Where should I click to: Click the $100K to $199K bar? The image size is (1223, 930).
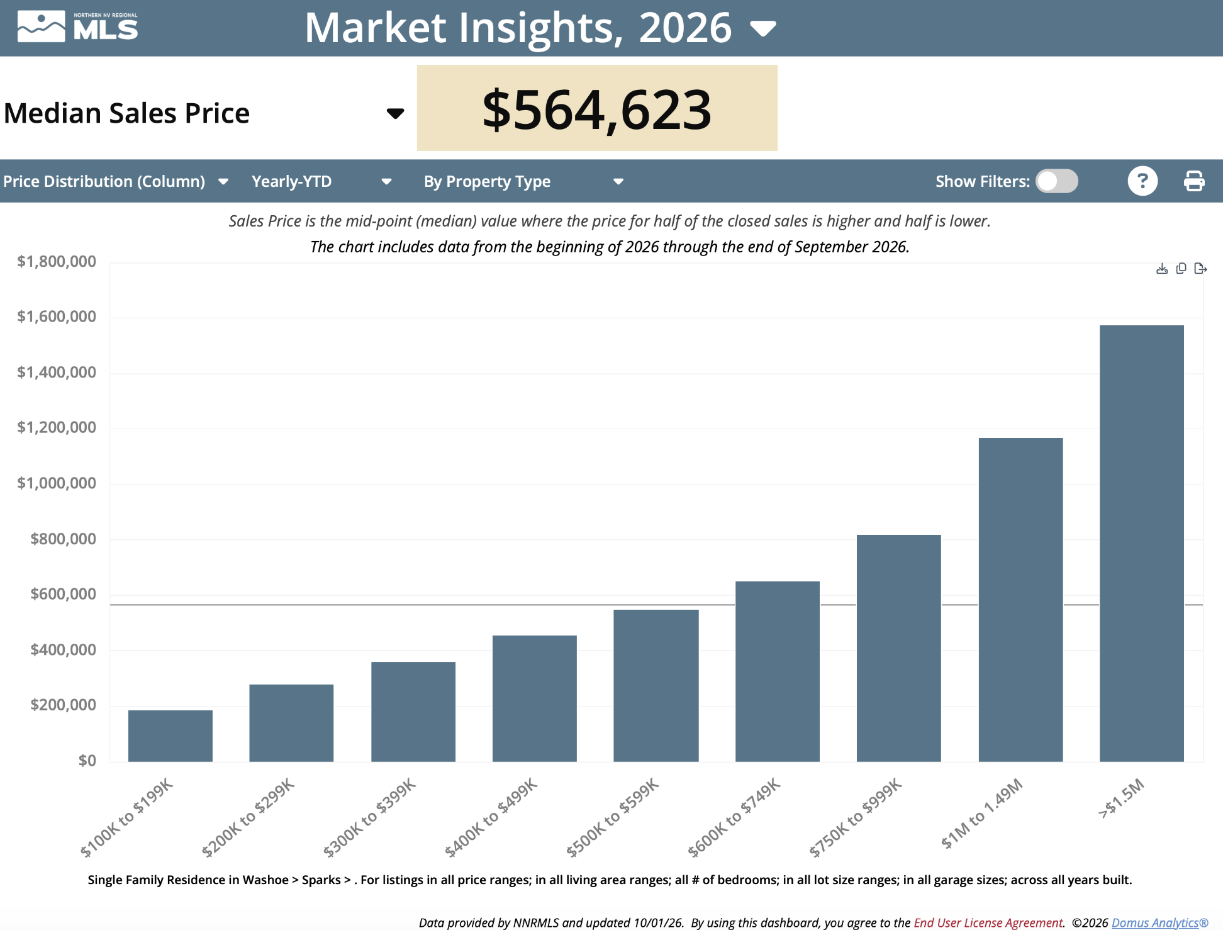pyautogui.click(x=170, y=736)
